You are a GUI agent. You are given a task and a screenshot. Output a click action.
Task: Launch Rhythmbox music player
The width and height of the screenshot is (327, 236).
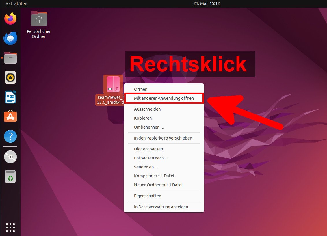point(10,77)
